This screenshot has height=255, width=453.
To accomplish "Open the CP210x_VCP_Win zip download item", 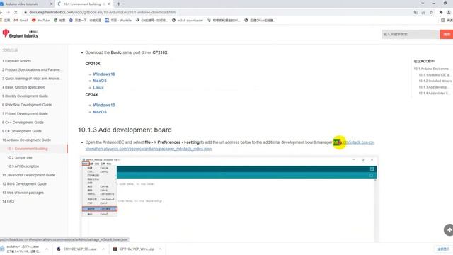I will (x=134, y=249).
